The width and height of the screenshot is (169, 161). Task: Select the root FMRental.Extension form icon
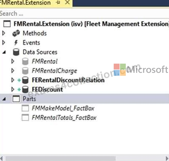(x=7, y=24)
